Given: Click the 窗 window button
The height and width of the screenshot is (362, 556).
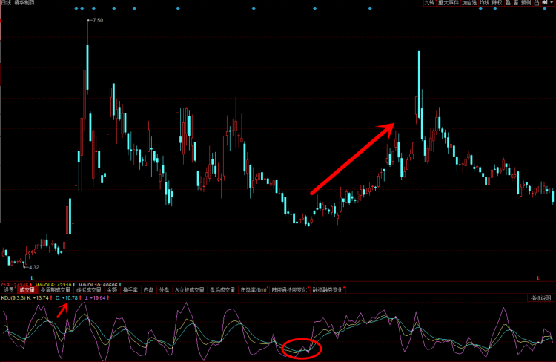Looking at the screenshot, I should click(x=516, y=3).
